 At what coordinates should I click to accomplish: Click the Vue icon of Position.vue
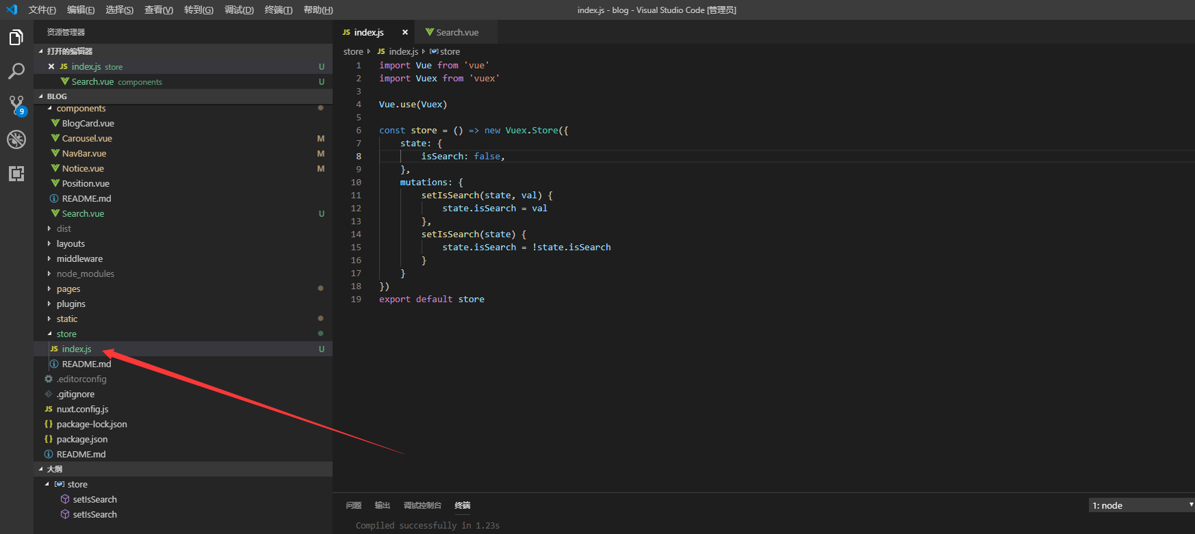click(x=55, y=183)
